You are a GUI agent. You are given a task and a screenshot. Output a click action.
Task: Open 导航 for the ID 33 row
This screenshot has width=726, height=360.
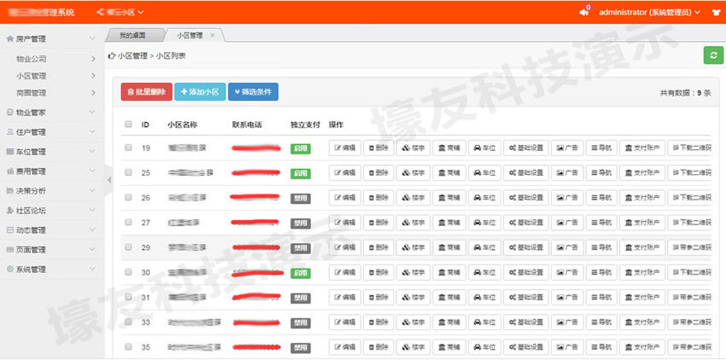(x=601, y=322)
